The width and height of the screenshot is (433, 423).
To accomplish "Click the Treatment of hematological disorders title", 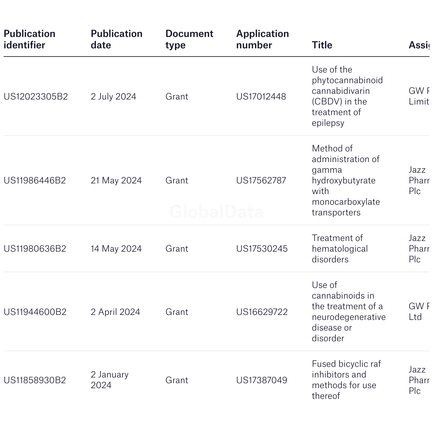I will (x=340, y=249).
